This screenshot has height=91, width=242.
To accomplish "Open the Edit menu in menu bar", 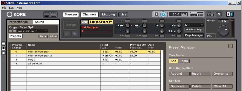I will [11, 8].
